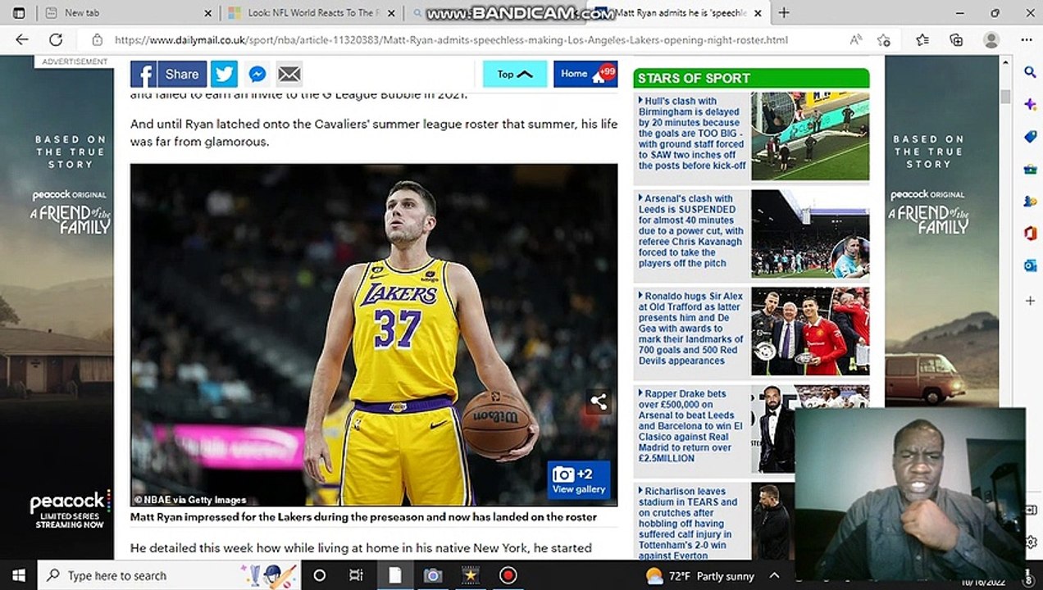
Task: Close the New tab tab
Action: tap(207, 13)
